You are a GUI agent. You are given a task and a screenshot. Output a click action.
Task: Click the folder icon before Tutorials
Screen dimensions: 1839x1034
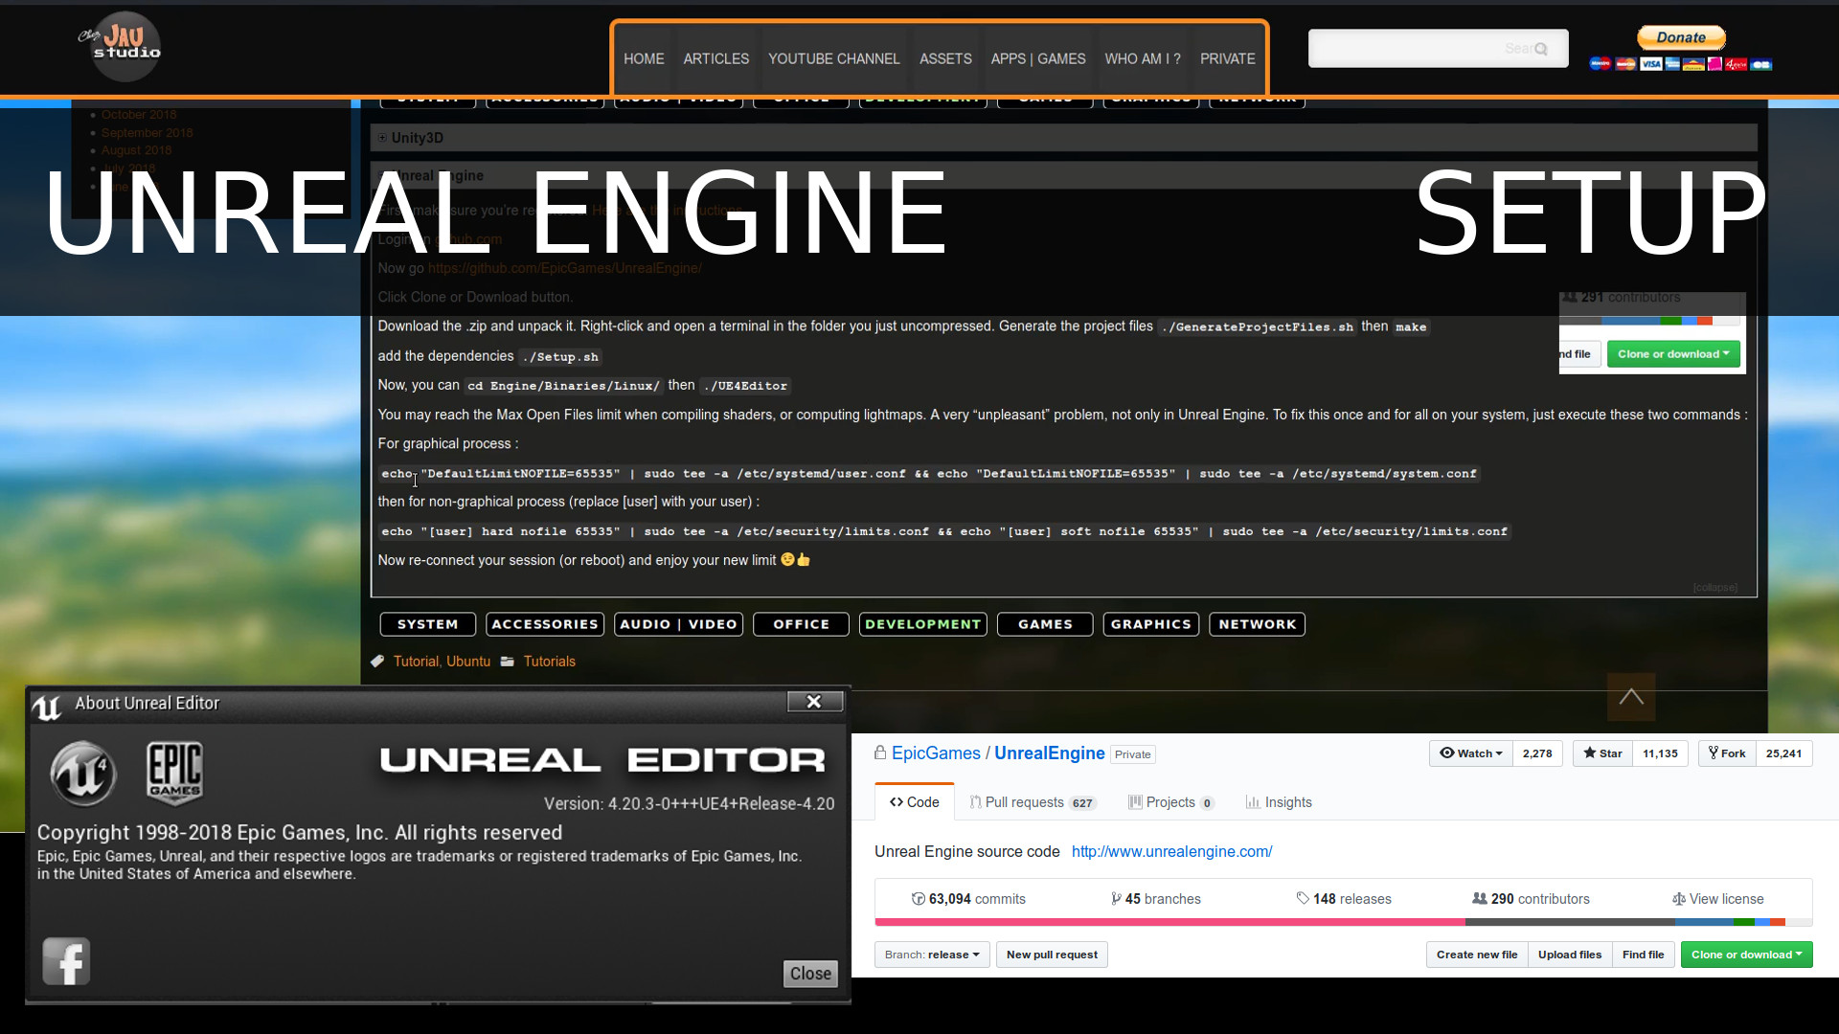click(x=507, y=662)
